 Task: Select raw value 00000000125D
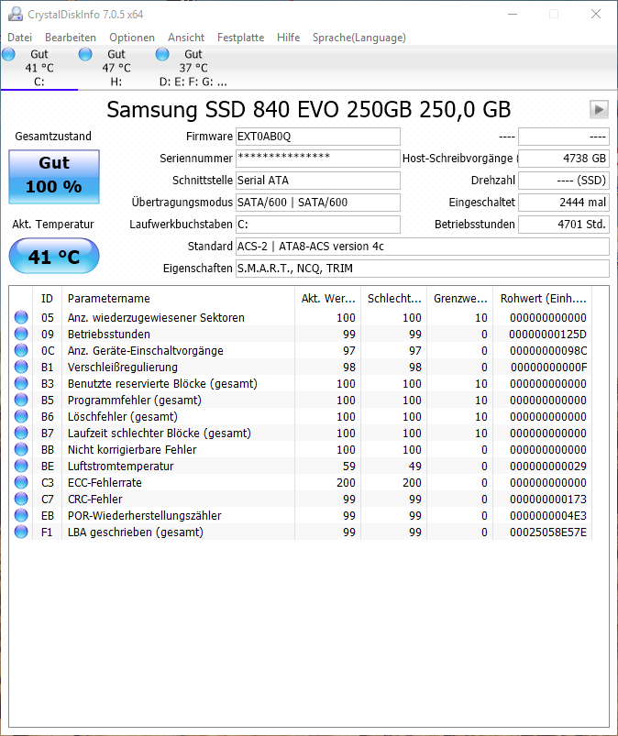coord(547,335)
